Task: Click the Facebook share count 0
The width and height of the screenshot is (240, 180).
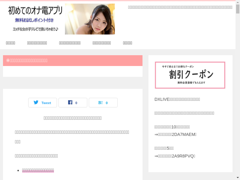Action: coord(76,103)
